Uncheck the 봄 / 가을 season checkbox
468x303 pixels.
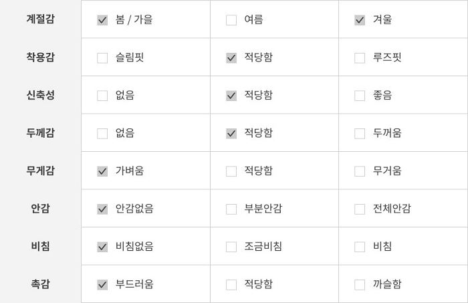102,20
